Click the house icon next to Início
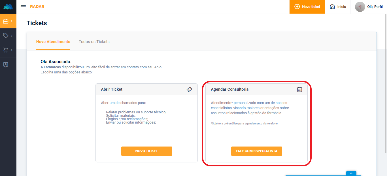The image size is (387, 176). pos(332,7)
